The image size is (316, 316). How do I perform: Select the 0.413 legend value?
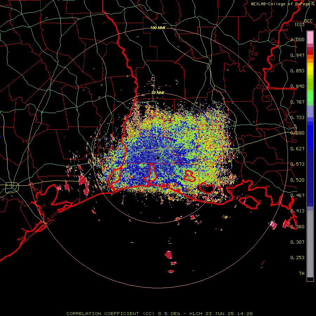297,211
